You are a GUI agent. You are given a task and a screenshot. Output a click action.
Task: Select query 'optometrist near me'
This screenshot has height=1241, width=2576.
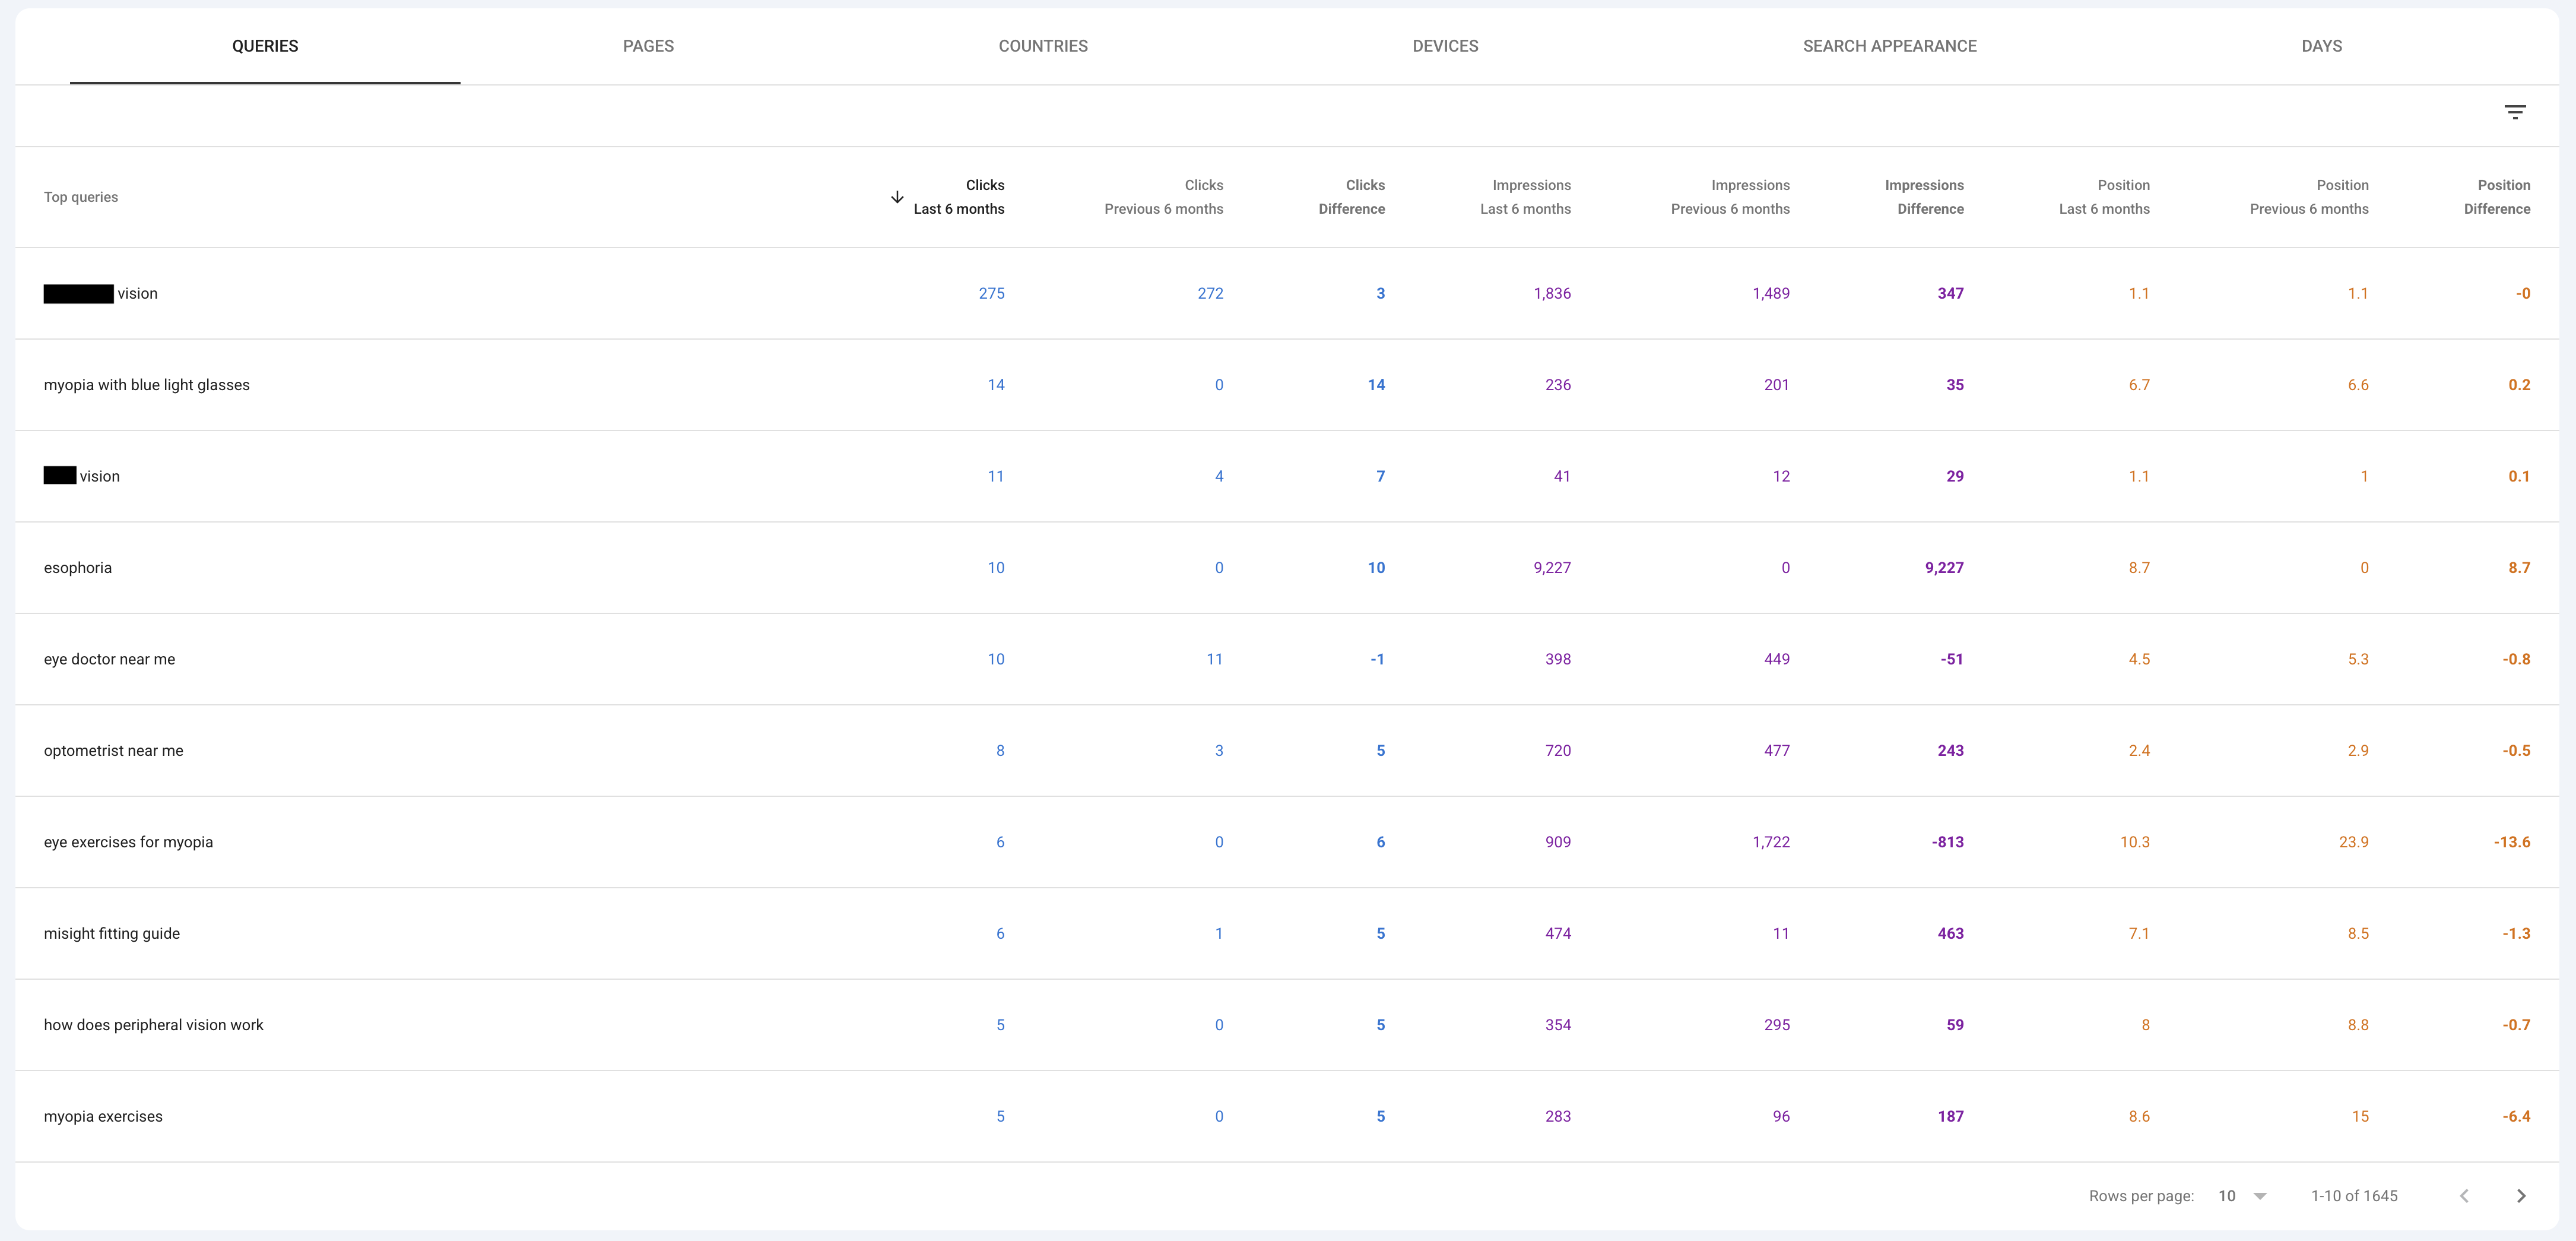[113, 751]
